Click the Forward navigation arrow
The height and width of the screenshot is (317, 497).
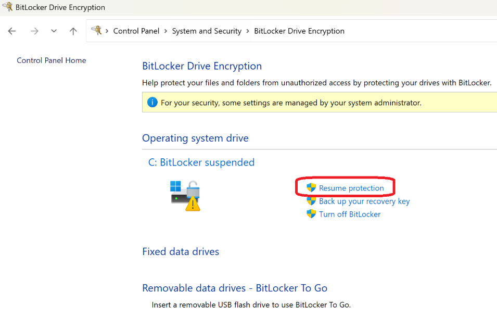(x=34, y=31)
